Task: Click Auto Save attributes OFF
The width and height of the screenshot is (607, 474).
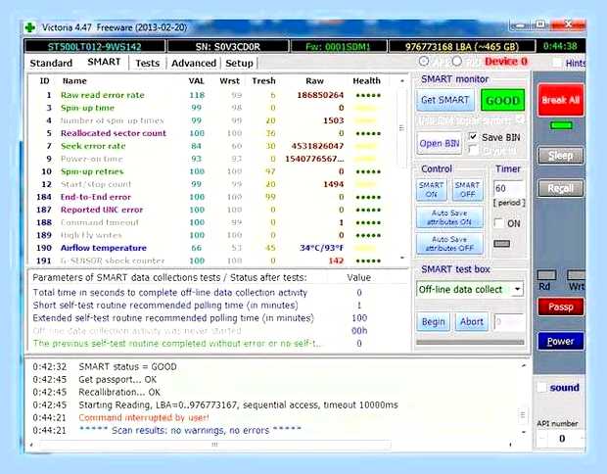Action: click(x=449, y=244)
